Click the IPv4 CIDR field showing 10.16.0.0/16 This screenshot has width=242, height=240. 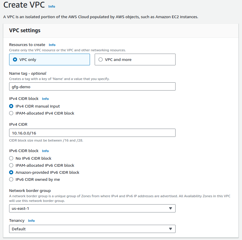(x=92, y=133)
